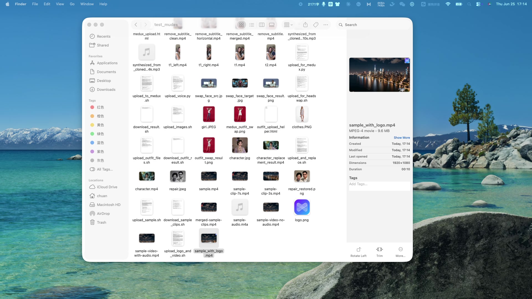Focus the Finder Search field
Image resolution: width=532 pixels, height=299 pixels.
coord(373,25)
